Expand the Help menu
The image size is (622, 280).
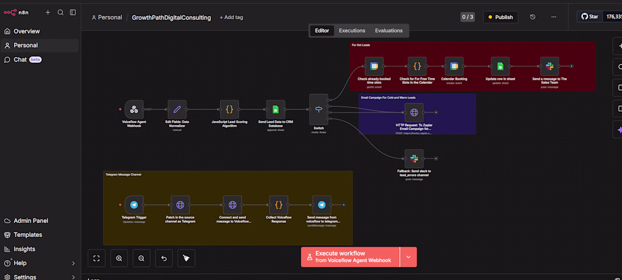tap(40, 263)
